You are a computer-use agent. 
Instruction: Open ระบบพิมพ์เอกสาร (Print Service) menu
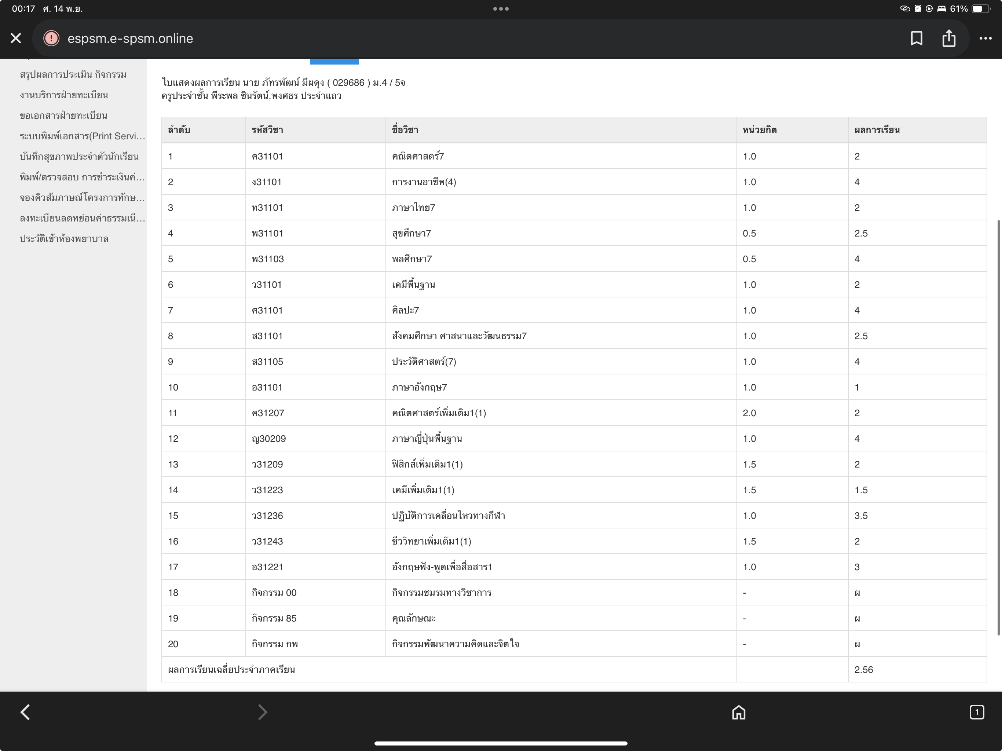coord(82,136)
